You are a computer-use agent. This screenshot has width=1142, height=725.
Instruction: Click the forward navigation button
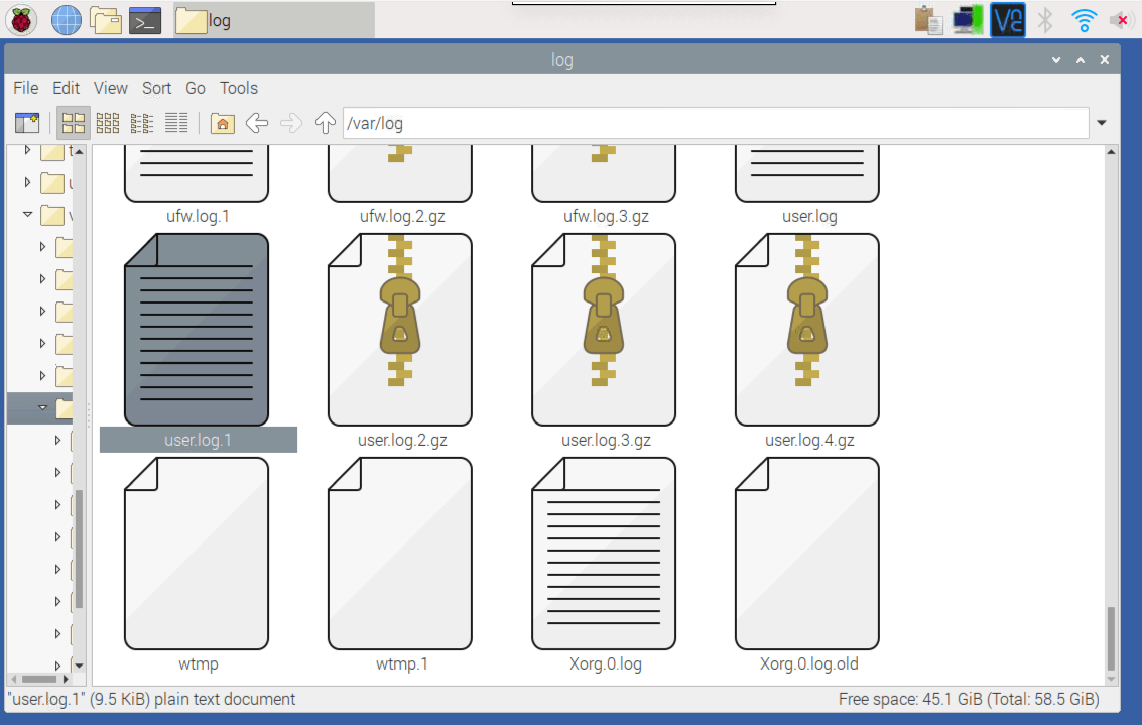[291, 123]
